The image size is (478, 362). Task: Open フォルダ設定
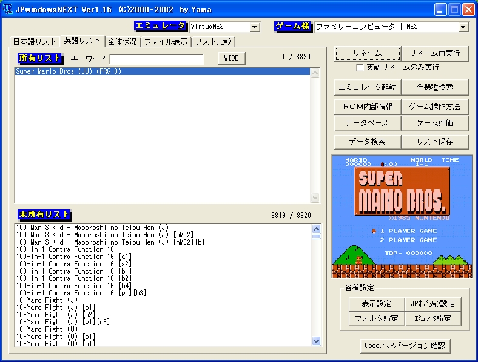click(x=377, y=318)
